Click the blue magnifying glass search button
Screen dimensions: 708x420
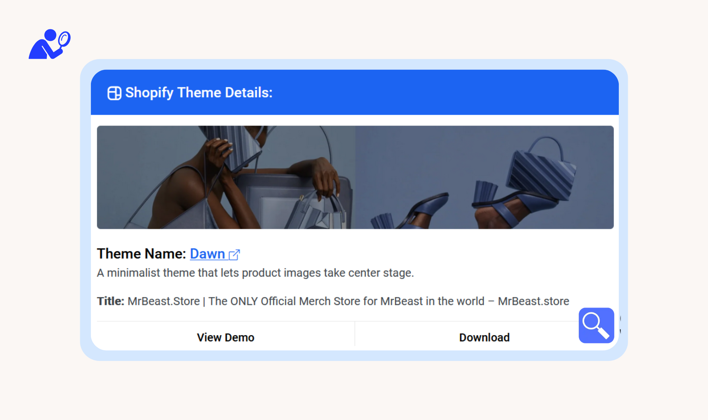click(596, 325)
